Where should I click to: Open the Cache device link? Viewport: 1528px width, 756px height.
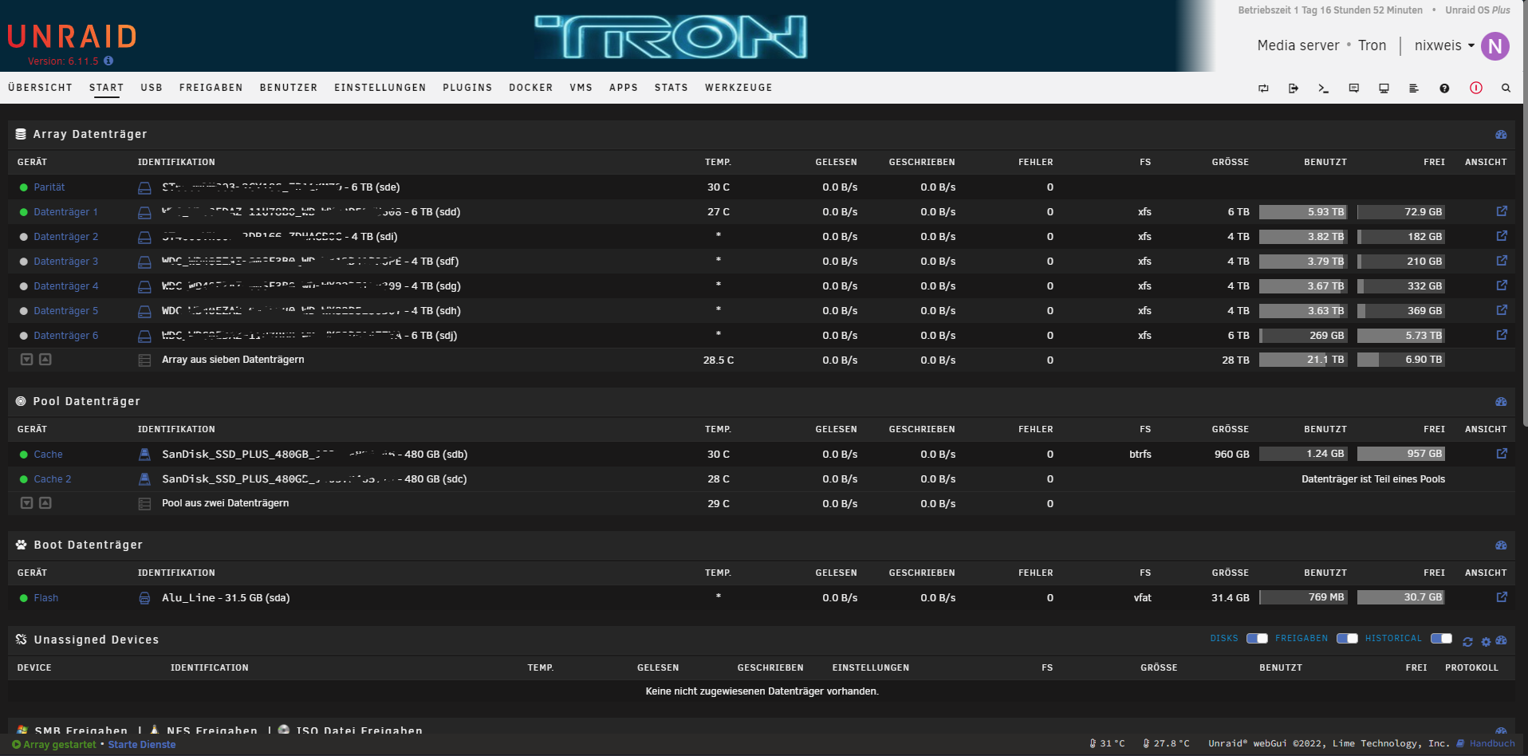[48, 455]
